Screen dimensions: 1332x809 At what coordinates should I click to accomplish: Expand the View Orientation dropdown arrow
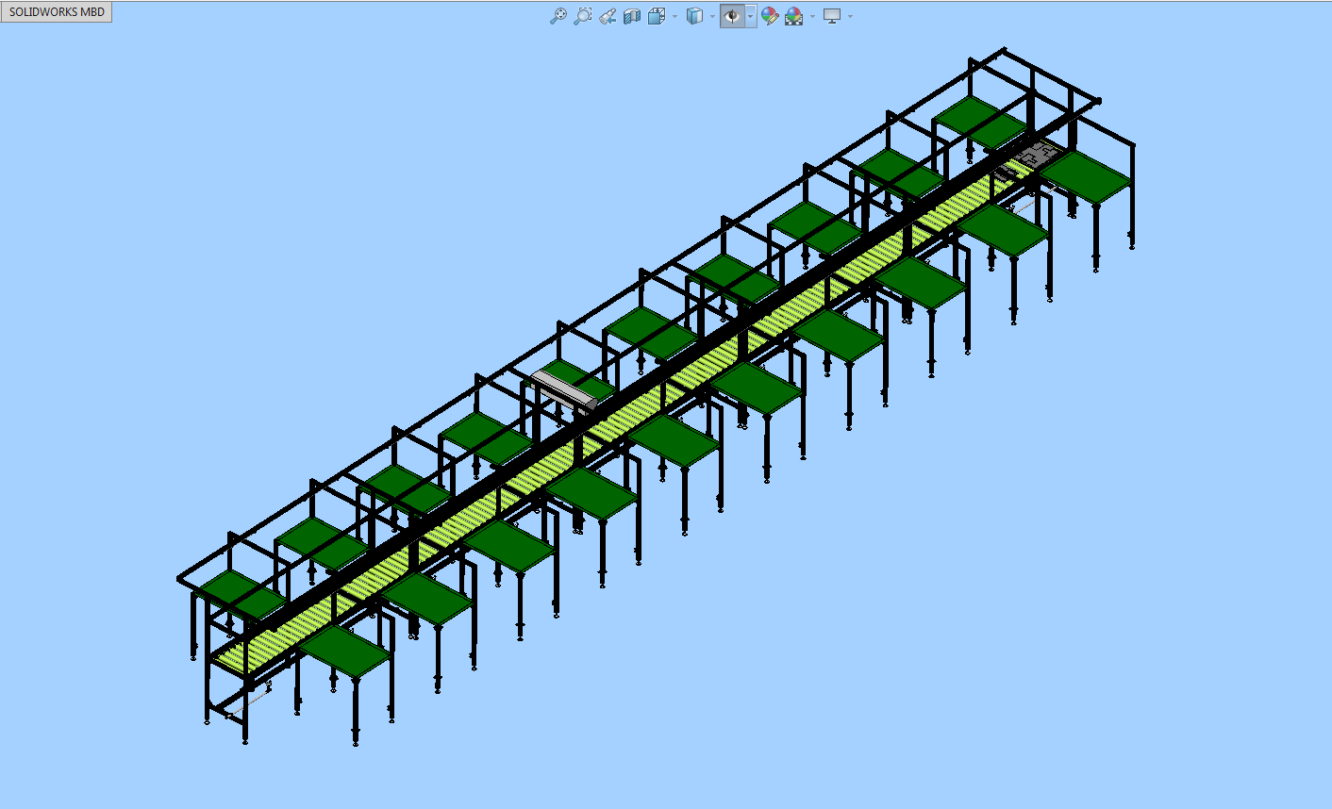[674, 16]
